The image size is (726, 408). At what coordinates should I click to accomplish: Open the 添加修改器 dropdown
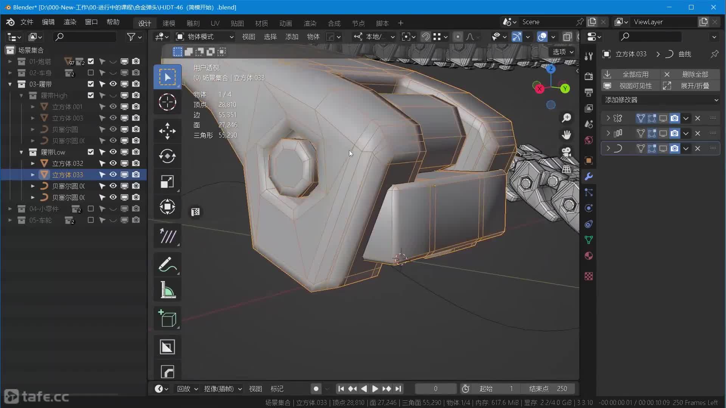pyautogui.click(x=661, y=100)
